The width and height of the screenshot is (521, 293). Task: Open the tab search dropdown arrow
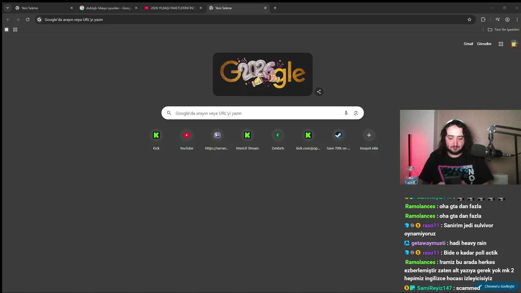click(x=7, y=8)
